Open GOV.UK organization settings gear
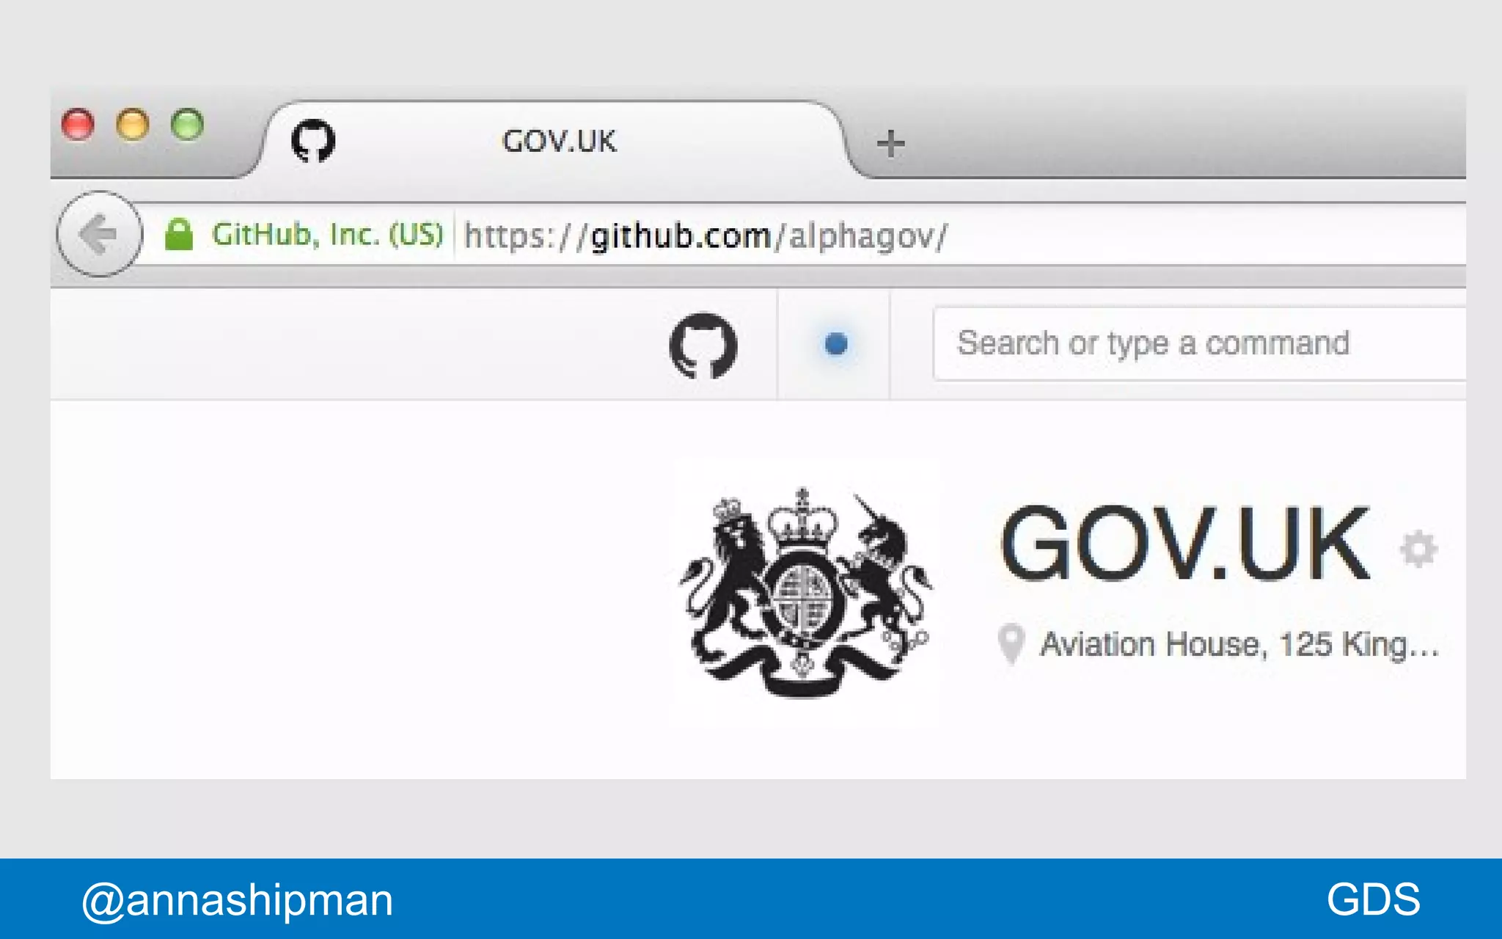The width and height of the screenshot is (1502, 939). (1418, 549)
